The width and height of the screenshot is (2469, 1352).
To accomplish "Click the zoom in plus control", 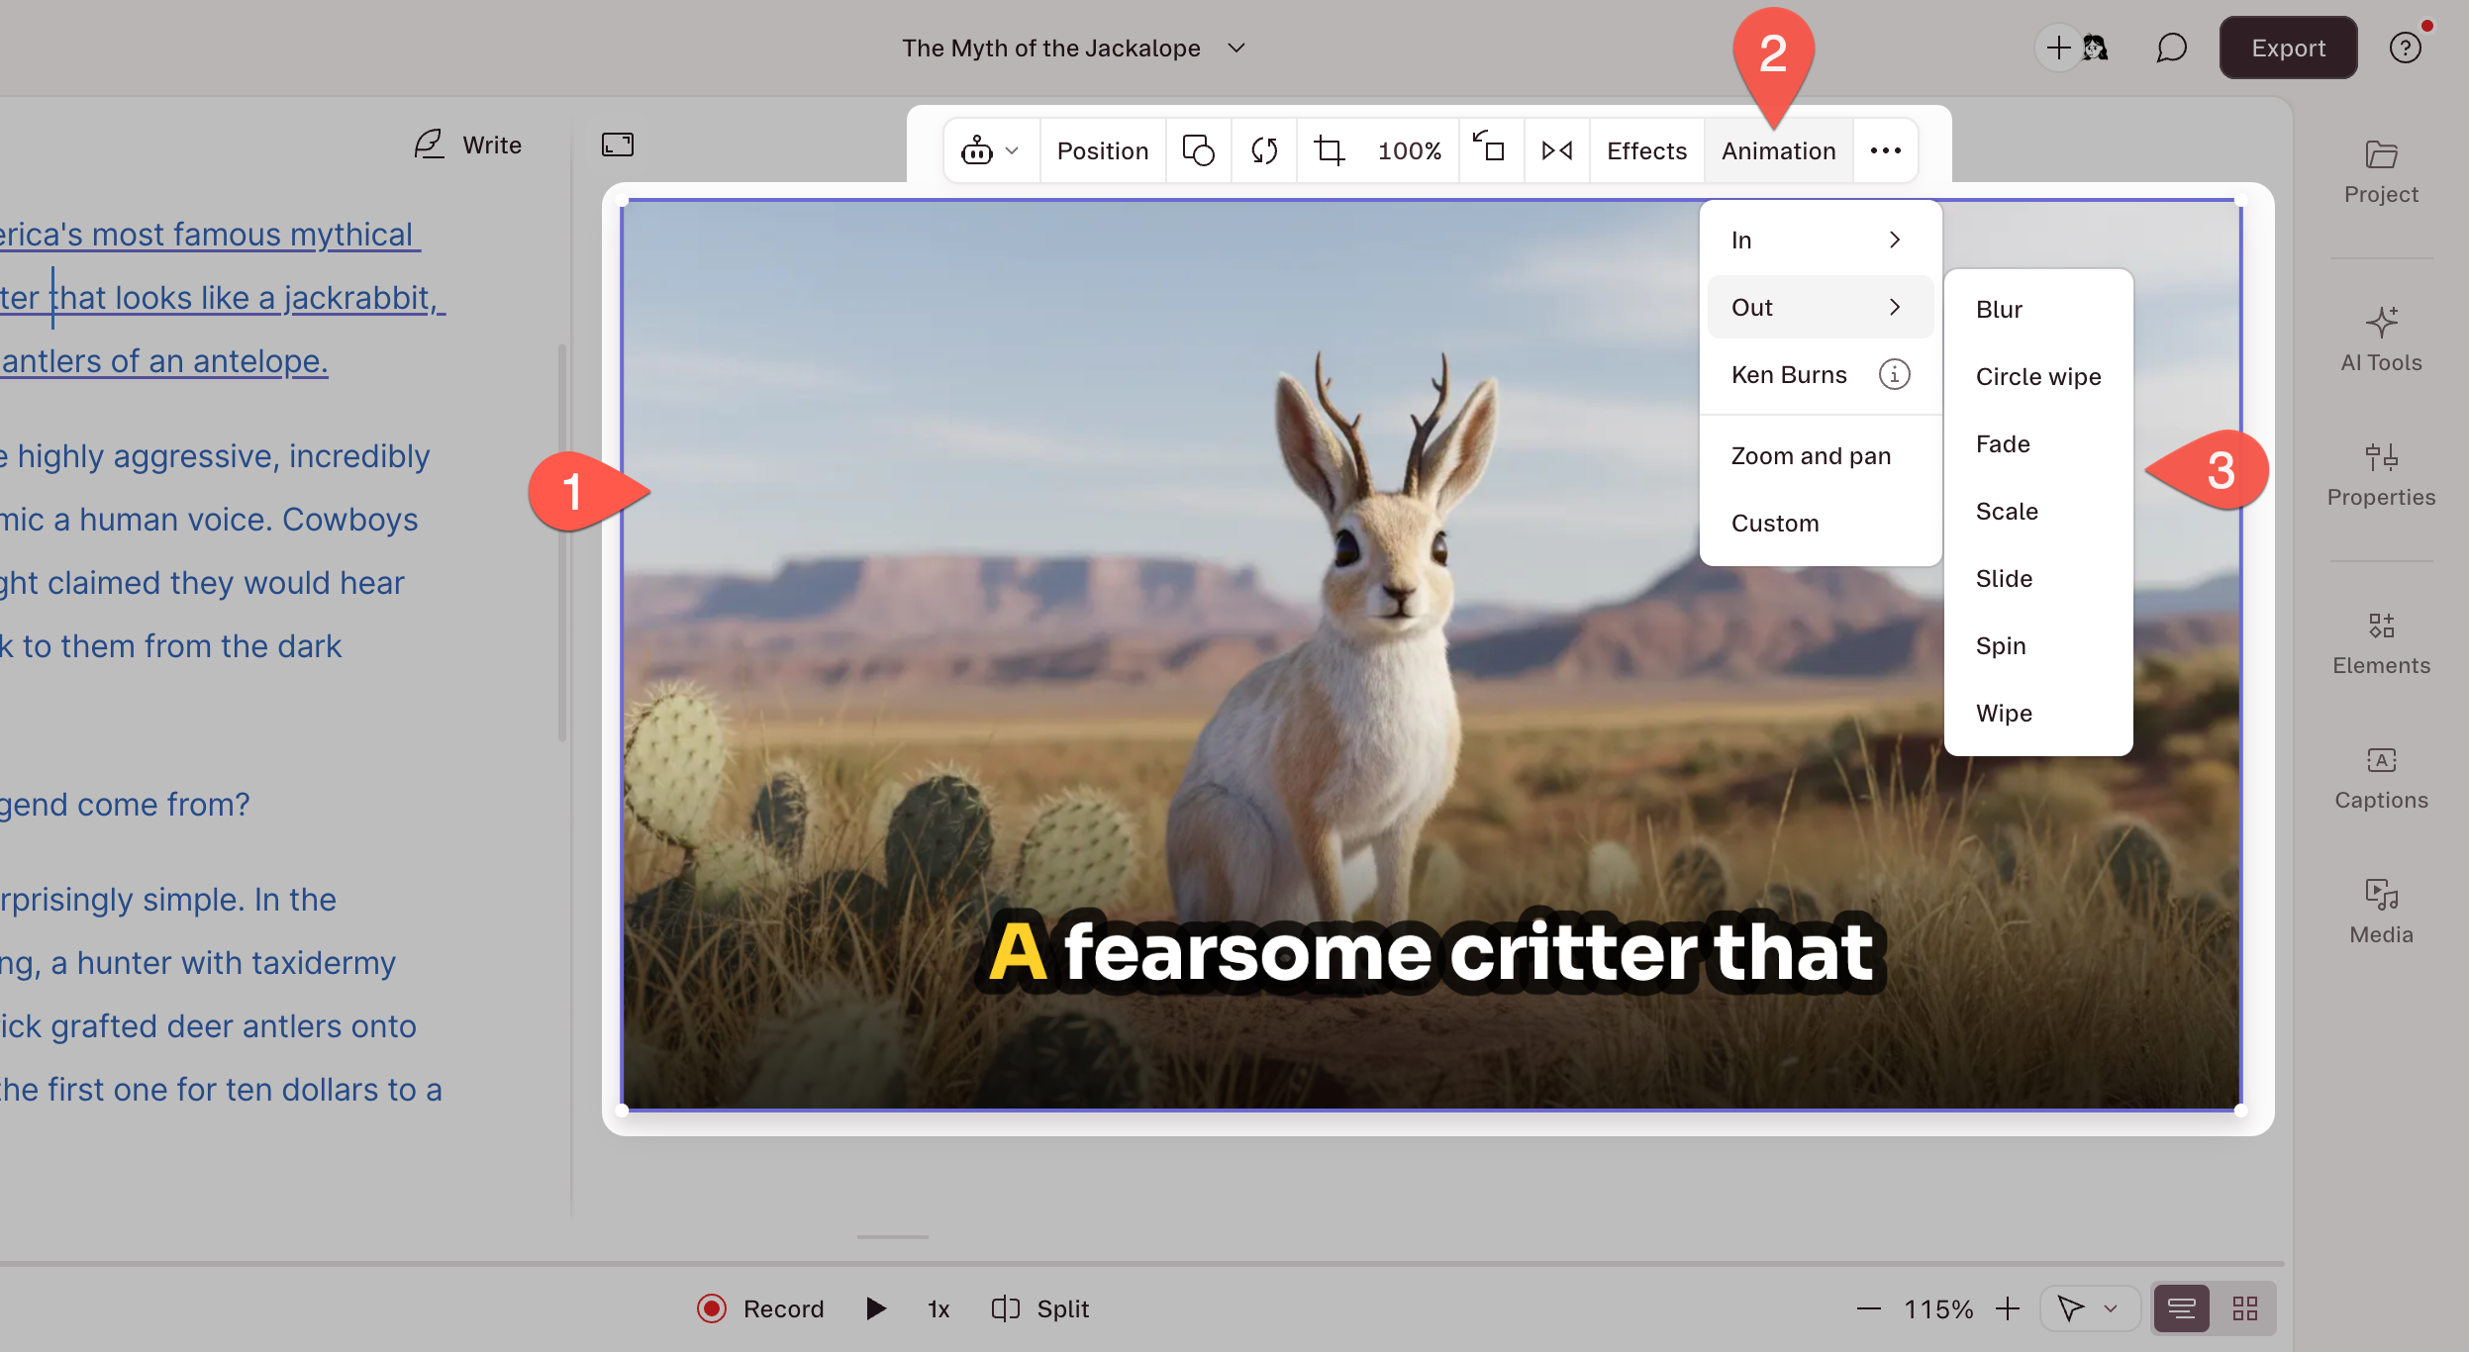I will coord(2008,1308).
